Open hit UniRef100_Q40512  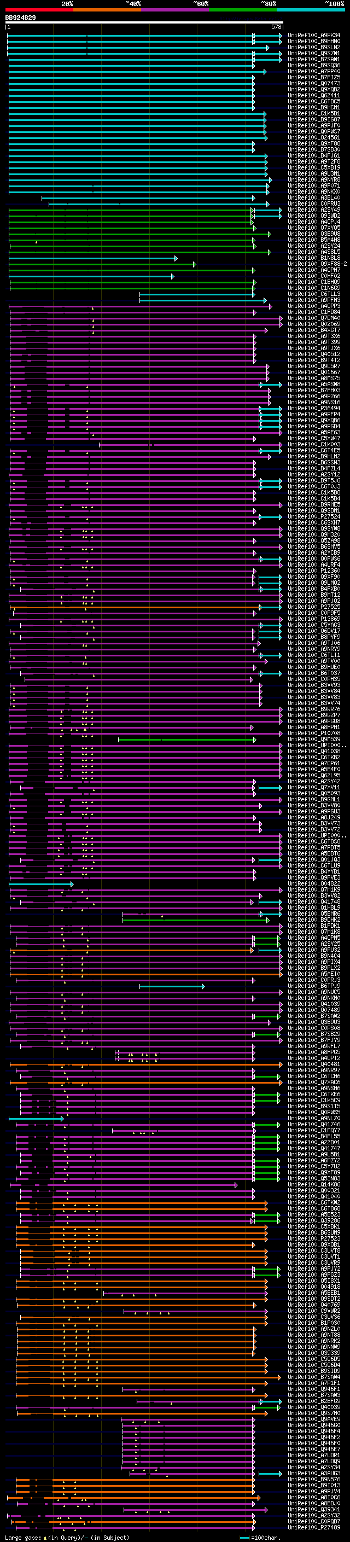coord(314,354)
